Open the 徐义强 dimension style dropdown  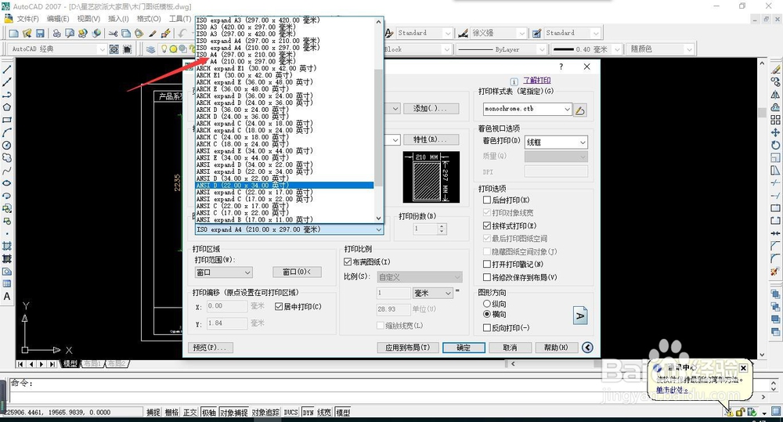(498, 33)
